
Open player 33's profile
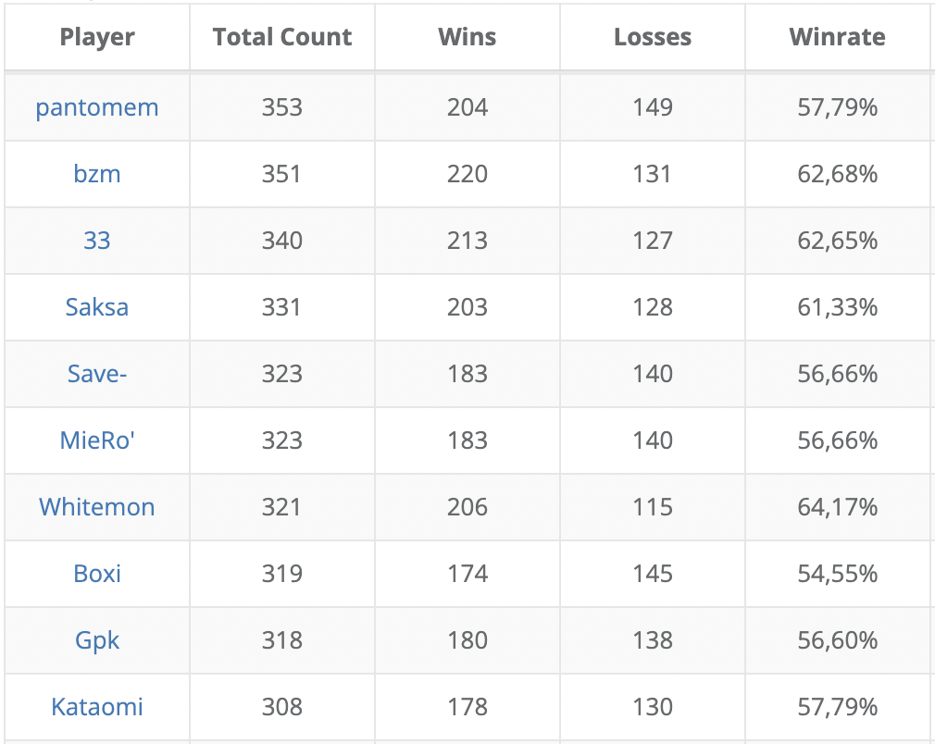(97, 241)
